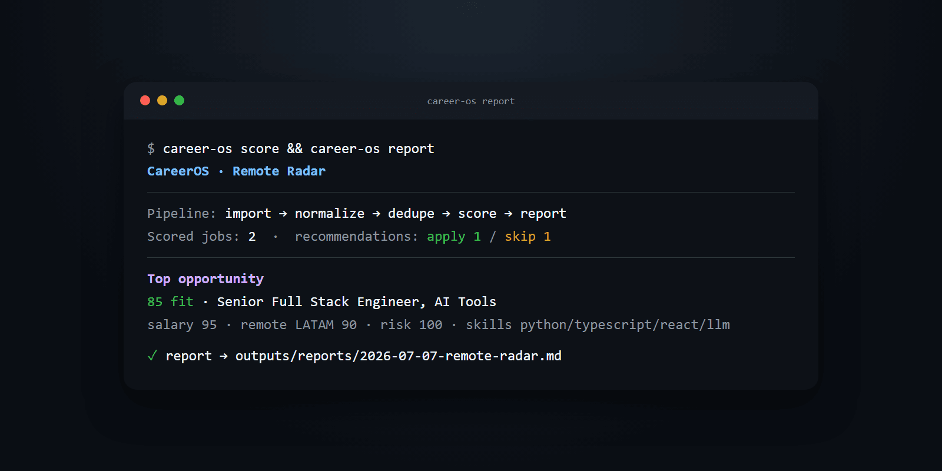Click the 'CareerOS' heading text
942x471 pixels.
click(178, 171)
